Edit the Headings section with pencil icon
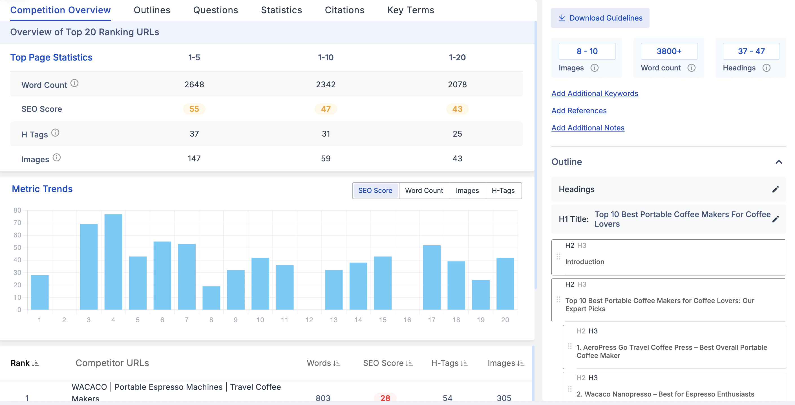This screenshot has height=405, width=795. click(x=775, y=189)
